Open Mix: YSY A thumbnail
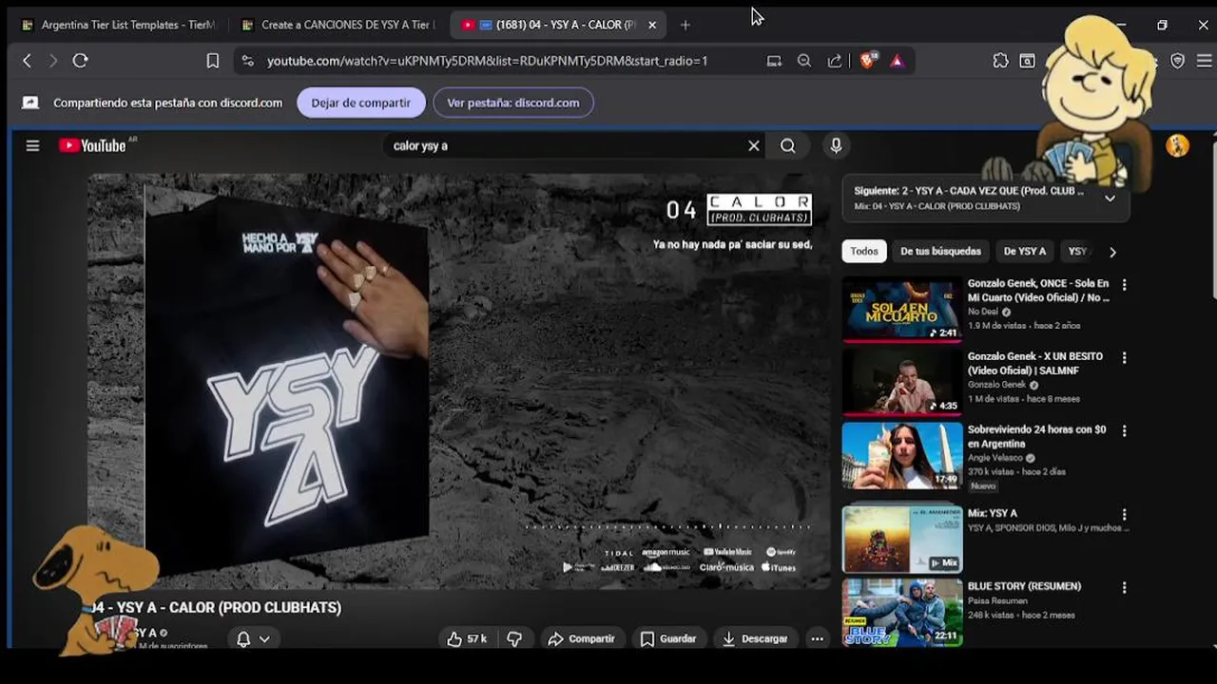This screenshot has height=684, width=1217. pos(901,539)
